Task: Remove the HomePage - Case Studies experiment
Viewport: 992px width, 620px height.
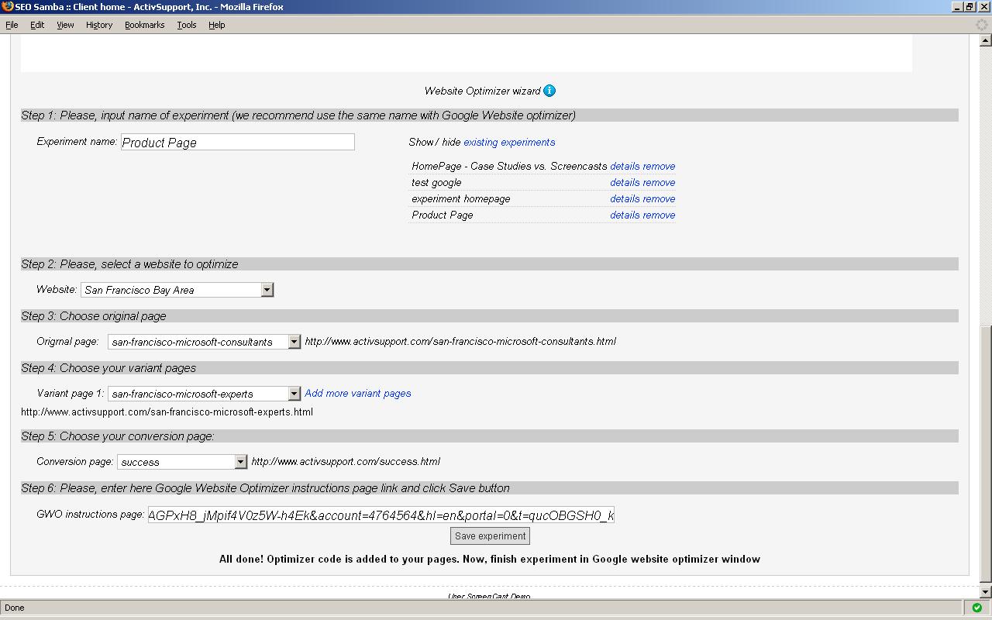Action: pyautogui.click(x=659, y=167)
